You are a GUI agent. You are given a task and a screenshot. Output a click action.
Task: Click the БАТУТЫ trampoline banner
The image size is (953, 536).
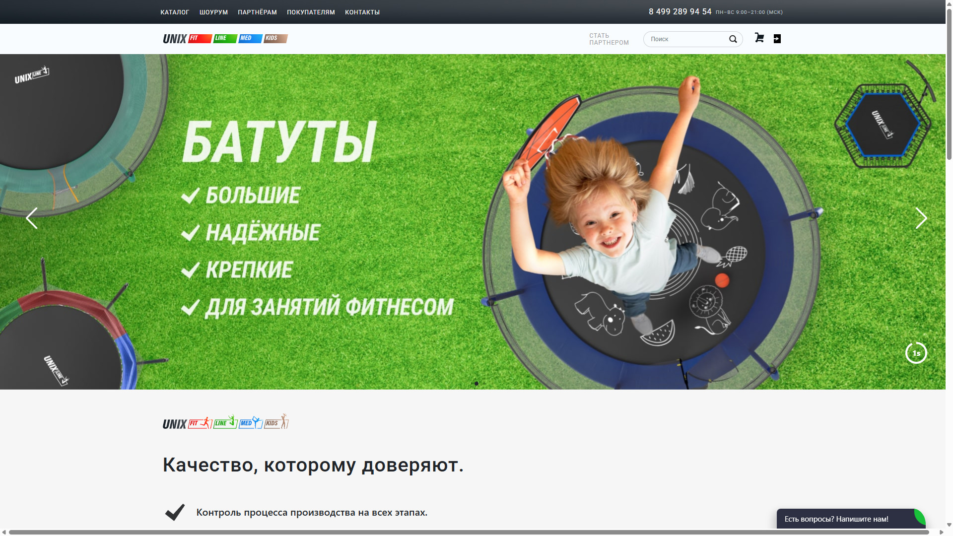click(473, 221)
